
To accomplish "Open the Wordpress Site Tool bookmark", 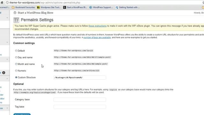I will point(49,7).
